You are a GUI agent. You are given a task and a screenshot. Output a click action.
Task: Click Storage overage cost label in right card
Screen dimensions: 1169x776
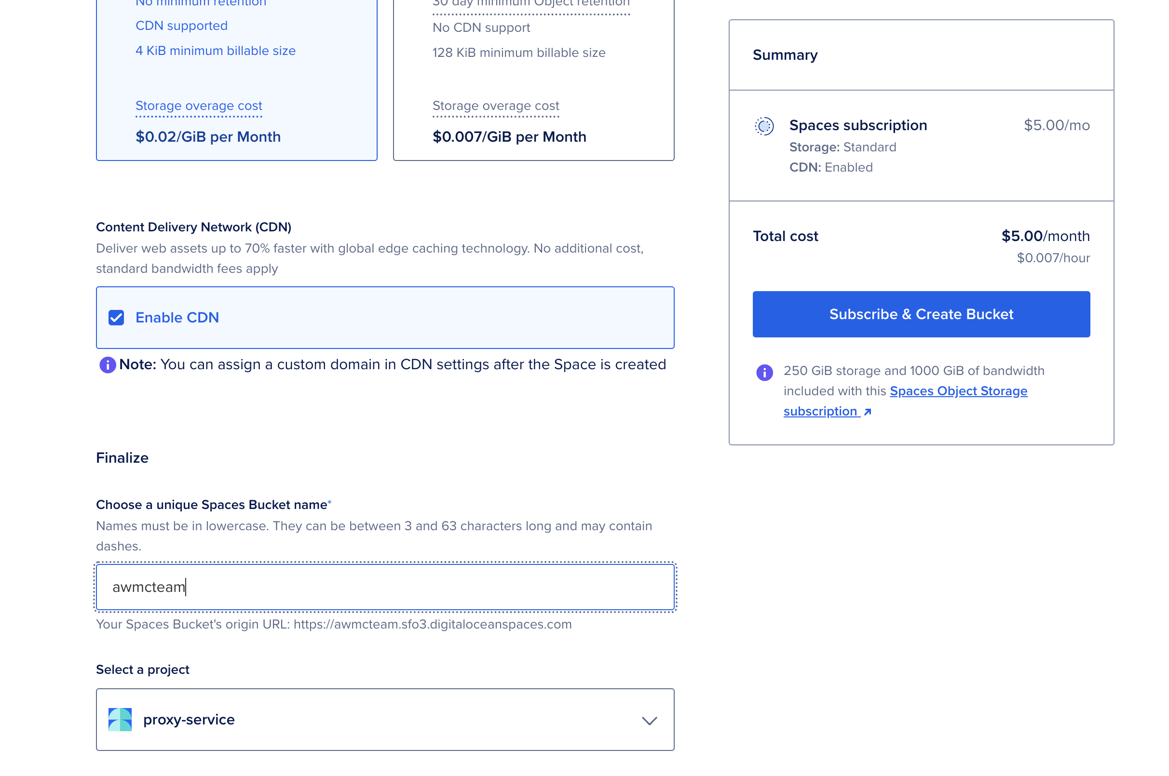pos(496,106)
